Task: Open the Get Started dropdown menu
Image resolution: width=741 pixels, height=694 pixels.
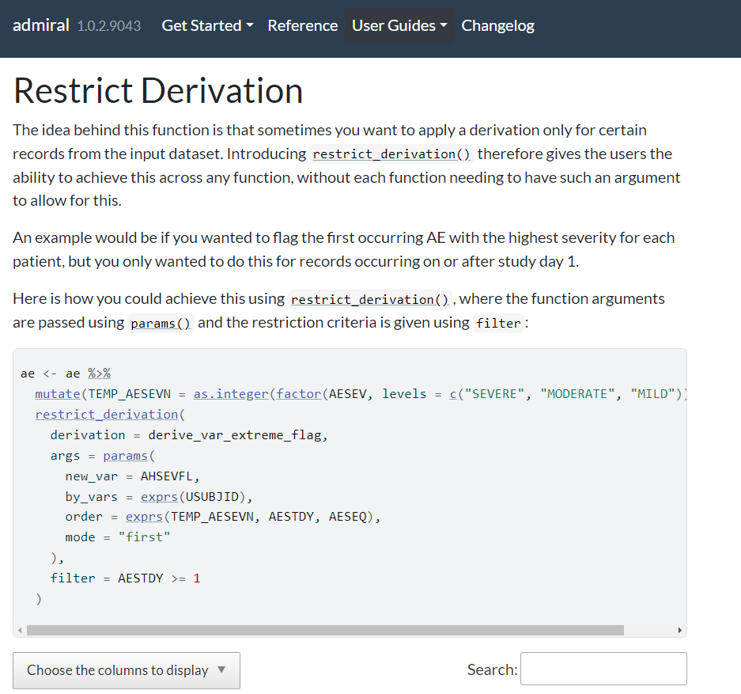Action: coord(207,25)
